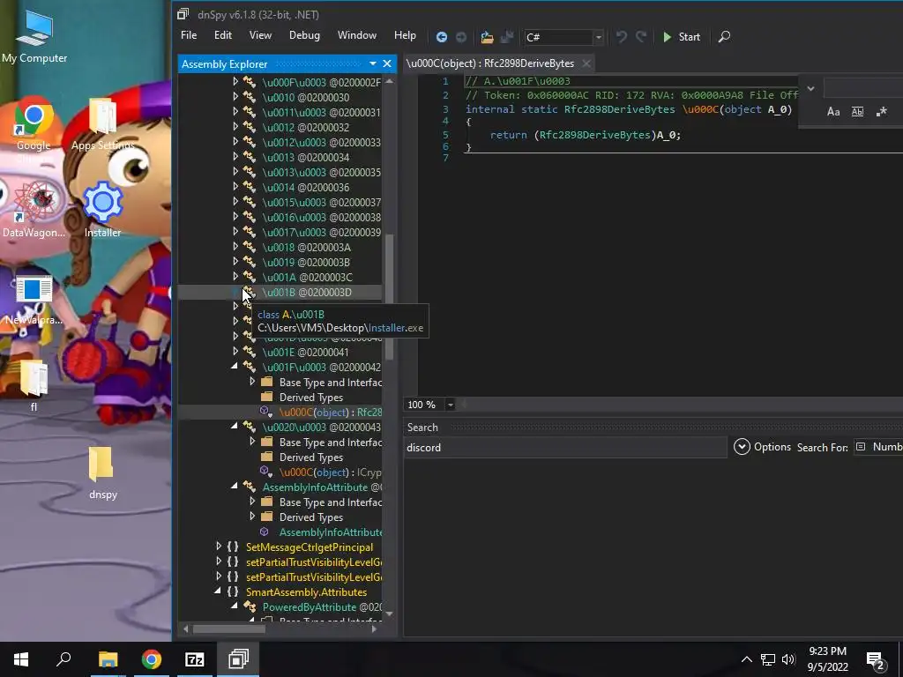Image resolution: width=903 pixels, height=677 pixels.
Task: Click the volume icon in system tray
Action: click(788, 659)
